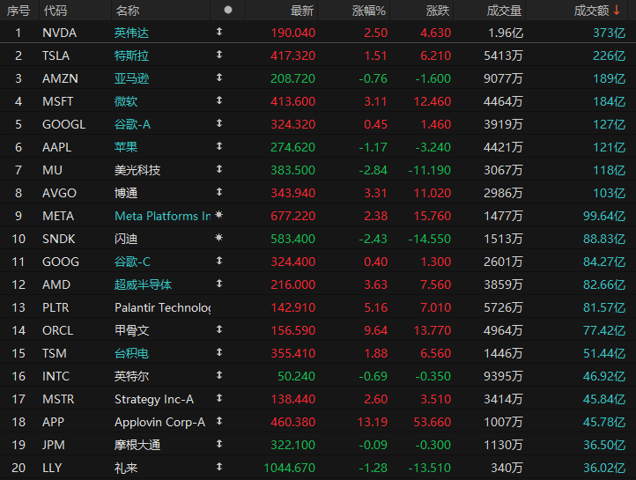The image size is (636, 480).
Task: Click META's change value 15.760
Action: (x=432, y=216)
